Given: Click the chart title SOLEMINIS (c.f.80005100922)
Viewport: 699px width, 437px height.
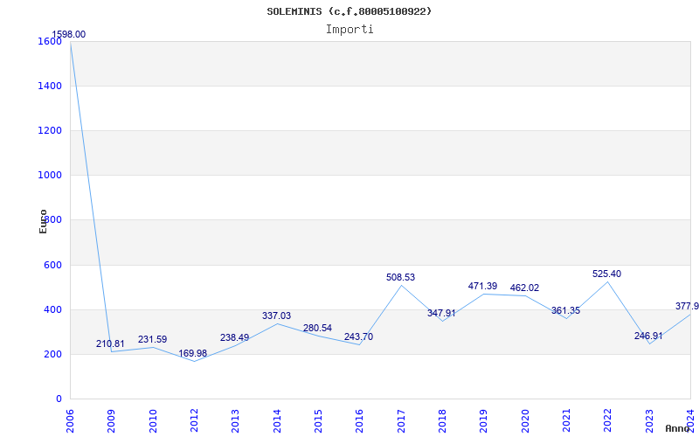Looking at the screenshot, I should (x=349, y=11).
